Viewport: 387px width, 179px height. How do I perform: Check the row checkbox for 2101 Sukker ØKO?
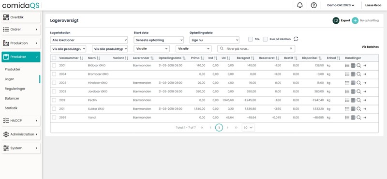point(54,109)
